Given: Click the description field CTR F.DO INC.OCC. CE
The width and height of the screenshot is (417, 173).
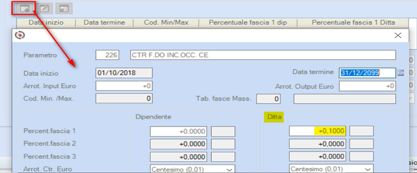Looking at the screenshot, I should 263,55.
